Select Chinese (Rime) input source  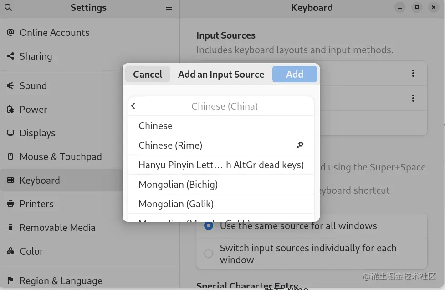[x=170, y=145]
